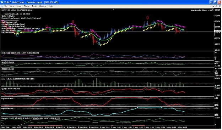This screenshot has height=130, width=222.
Task: Select the CCI(14) indicator label
Action: point(8,69)
